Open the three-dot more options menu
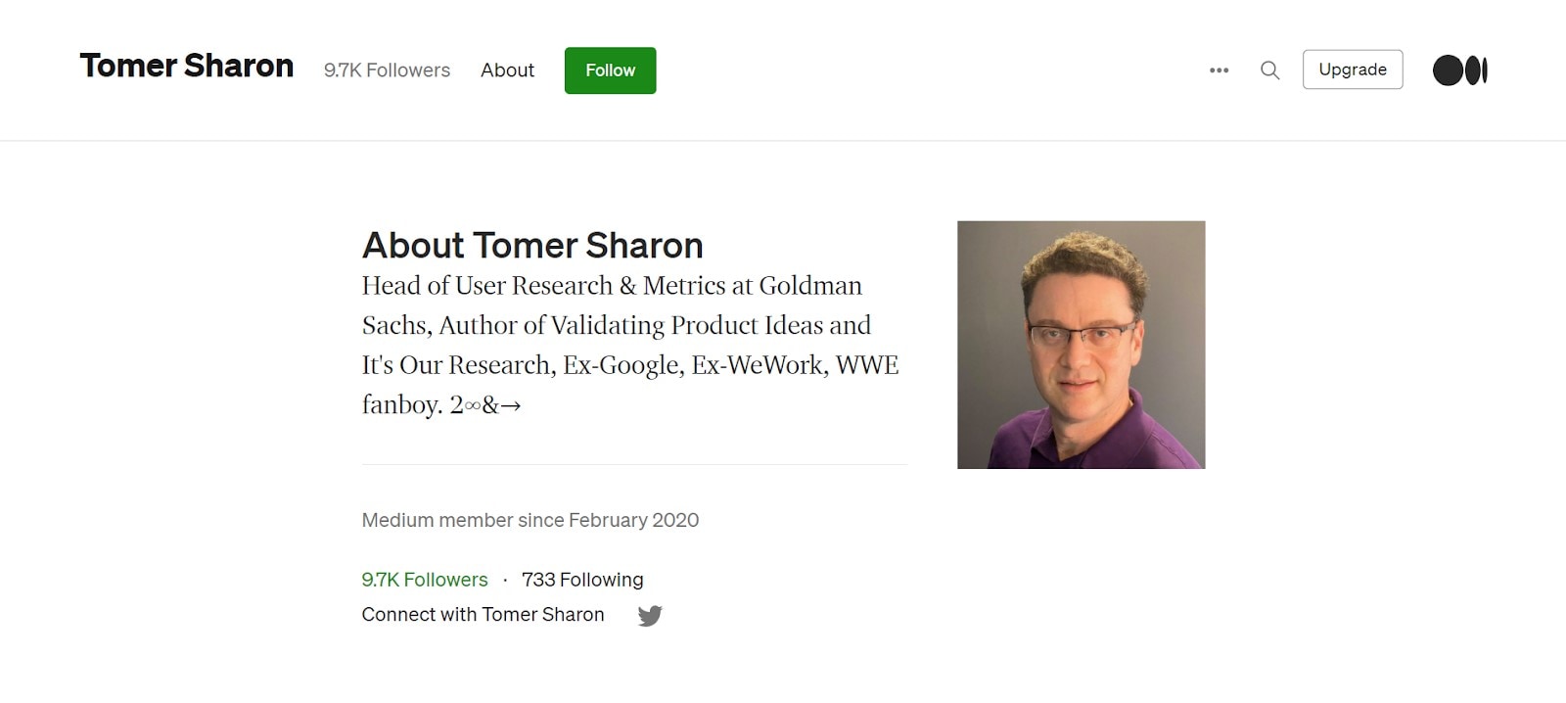Image resolution: width=1566 pixels, height=703 pixels. click(1219, 70)
